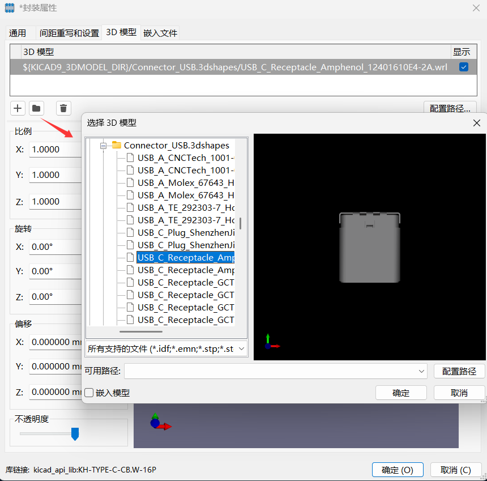Click the 偏移 X input field
487x481 pixels.
click(55, 342)
